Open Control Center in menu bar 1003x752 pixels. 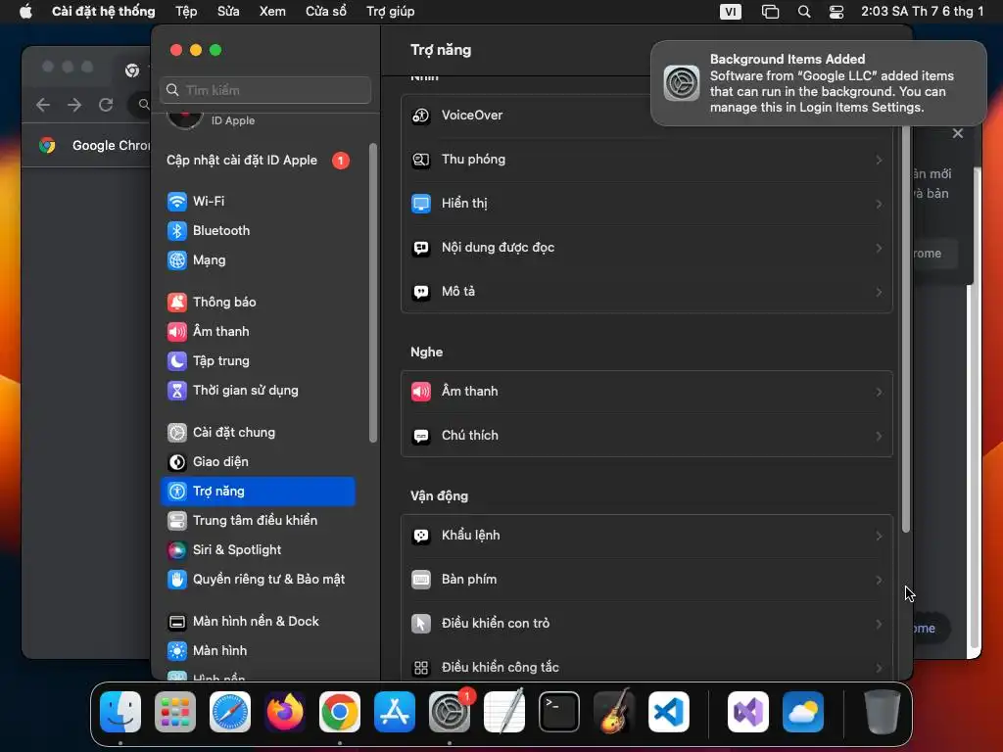click(x=836, y=12)
